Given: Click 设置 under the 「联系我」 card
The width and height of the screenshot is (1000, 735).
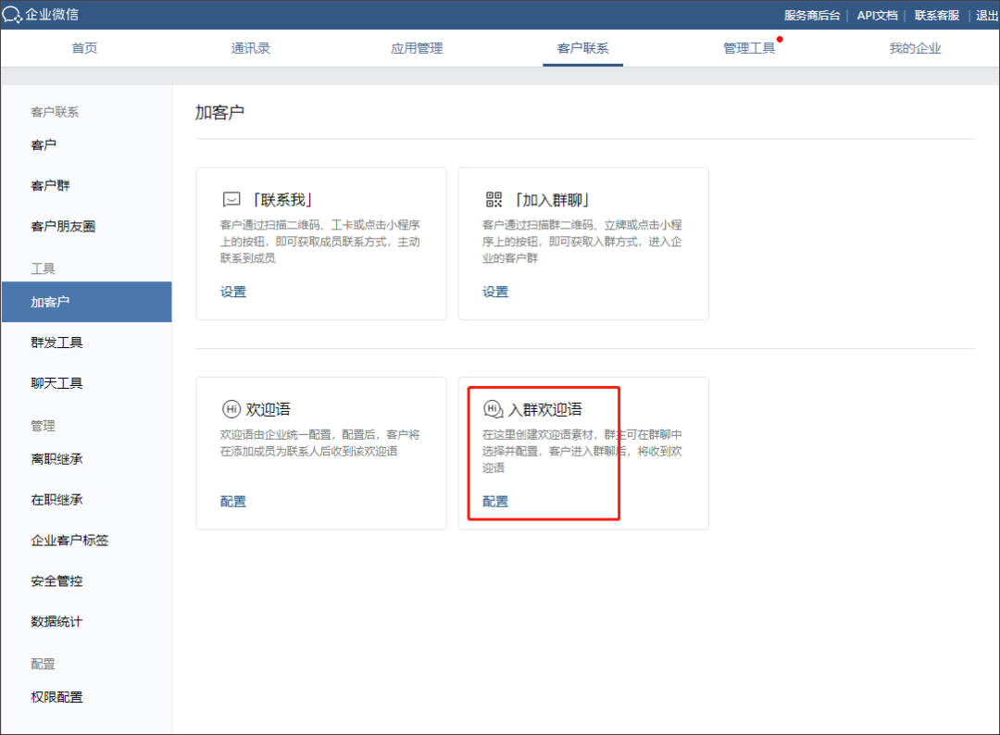Looking at the screenshot, I should point(233,291).
